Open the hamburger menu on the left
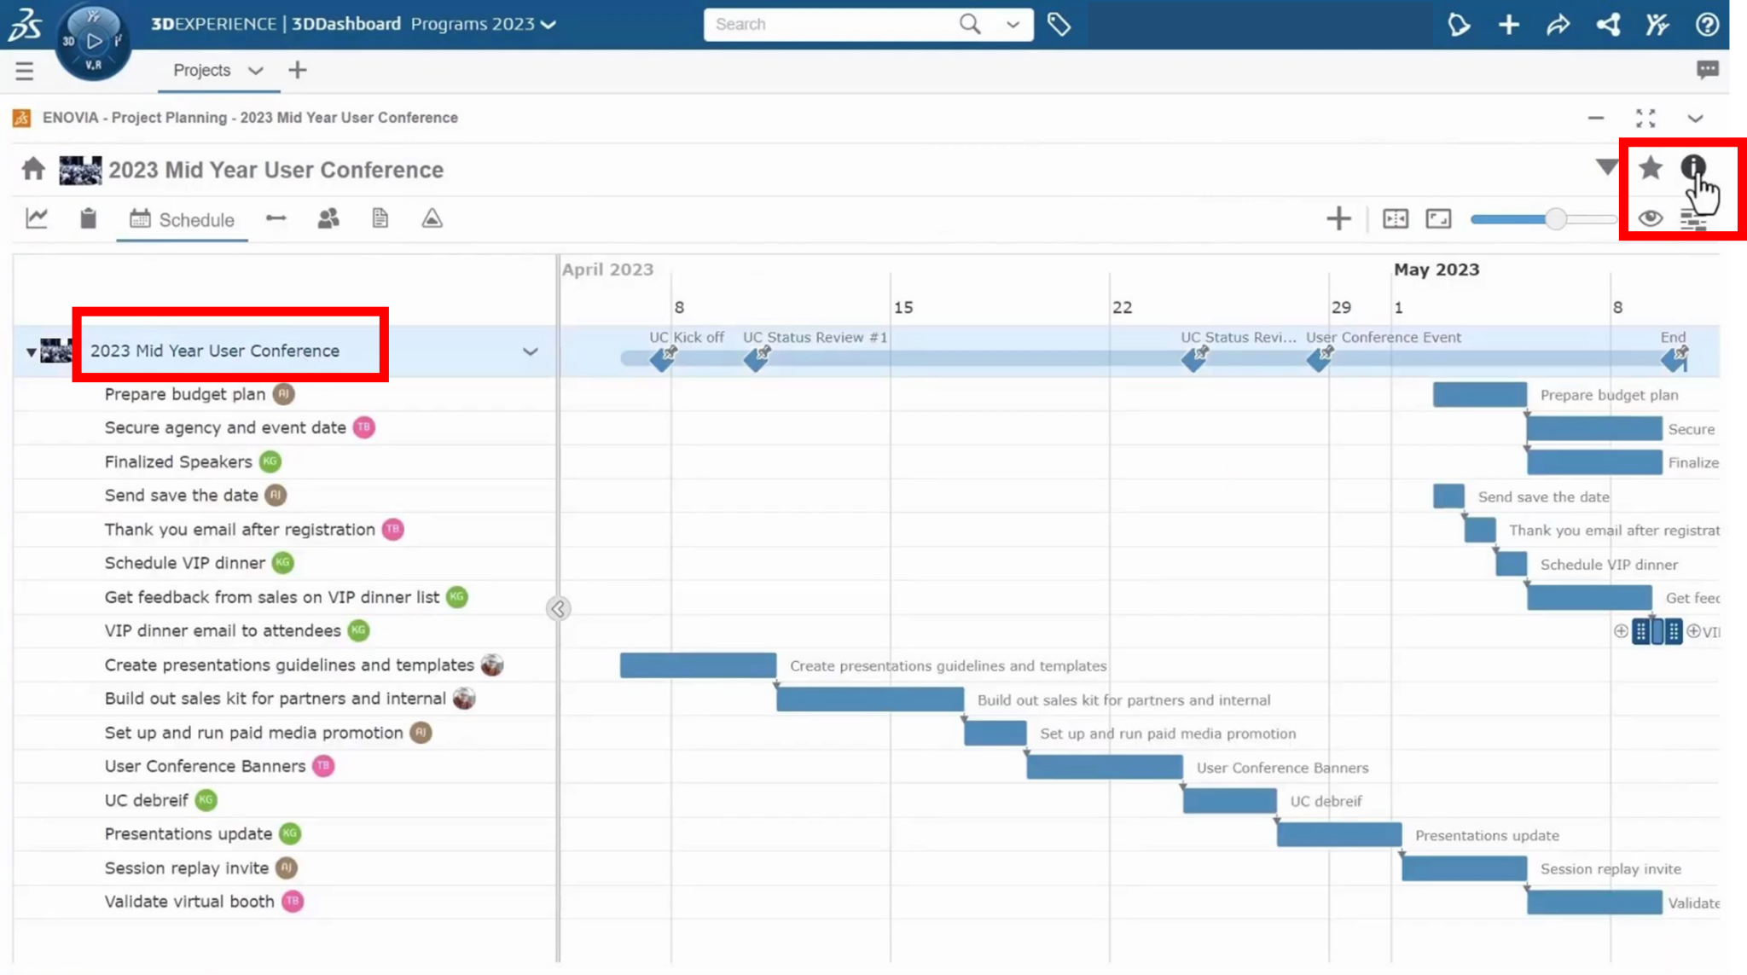 point(25,71)
